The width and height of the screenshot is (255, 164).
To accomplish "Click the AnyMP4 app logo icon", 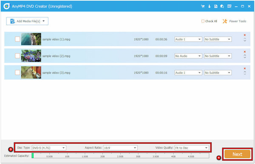I will [6, 6].
